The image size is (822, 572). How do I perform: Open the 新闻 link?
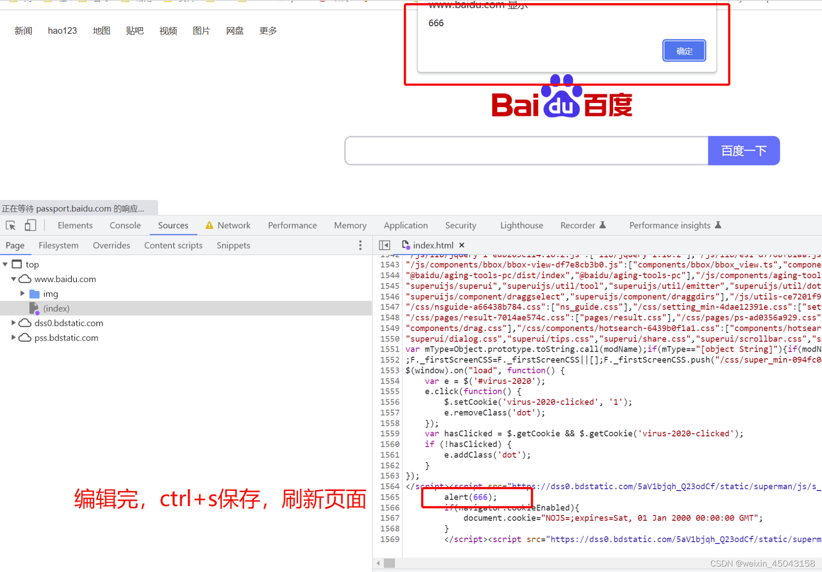[x=24, y=31]
